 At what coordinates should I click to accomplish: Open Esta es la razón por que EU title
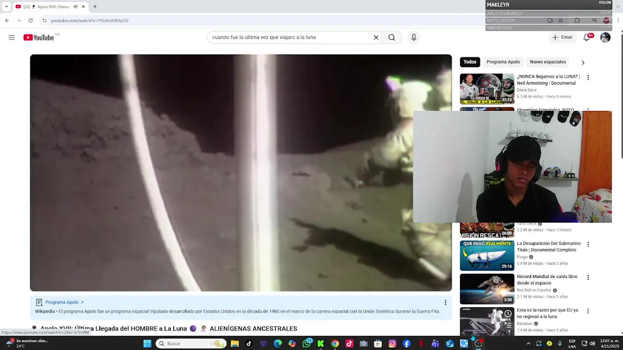[548, 313]
